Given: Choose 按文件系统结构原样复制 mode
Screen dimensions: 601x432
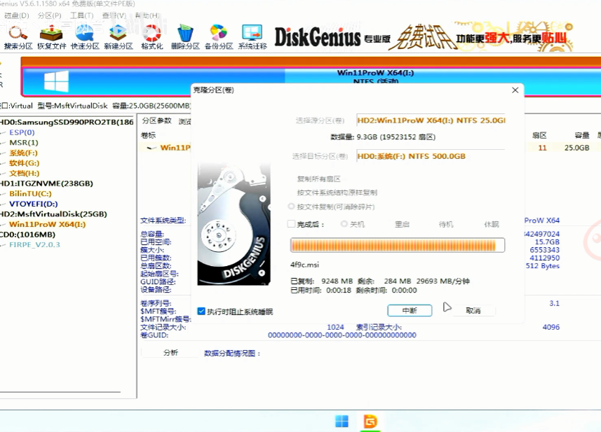Looking at the screenshot, I should [337, 193].
